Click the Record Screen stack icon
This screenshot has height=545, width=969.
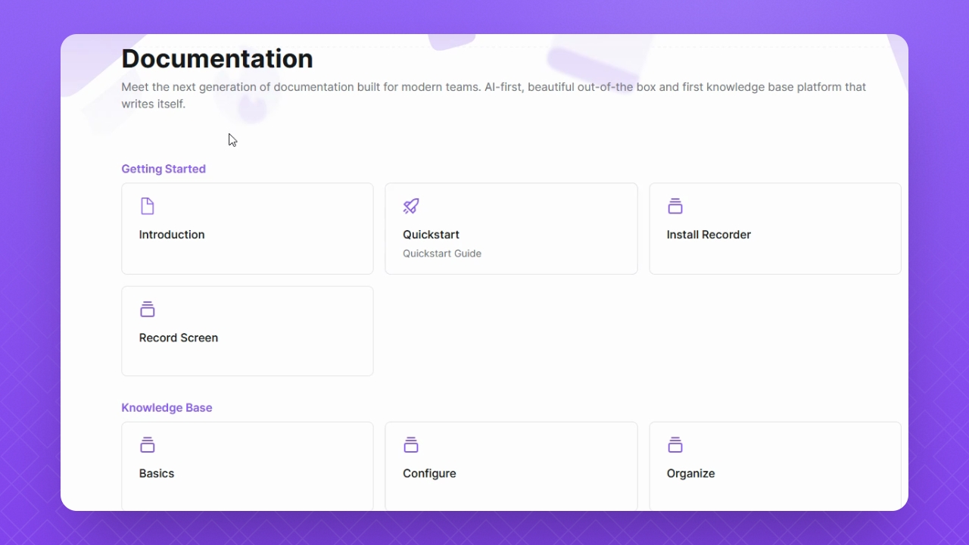click(148, 309)
